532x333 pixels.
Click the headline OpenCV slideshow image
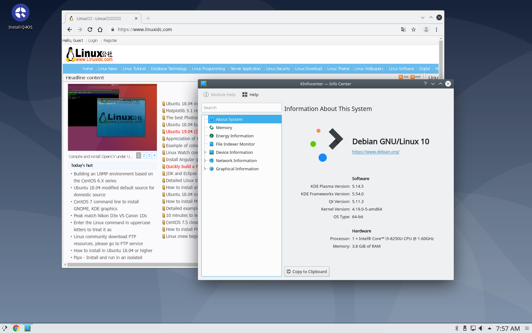coord(112,117)
